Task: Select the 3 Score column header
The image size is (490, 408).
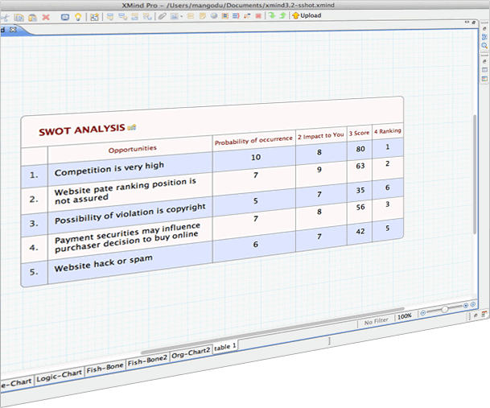Action: tap(359, 133)
